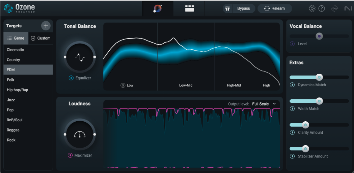The image size is (354, 173).
Task: Switch to the module chain view icon
Action: [189, 9]
